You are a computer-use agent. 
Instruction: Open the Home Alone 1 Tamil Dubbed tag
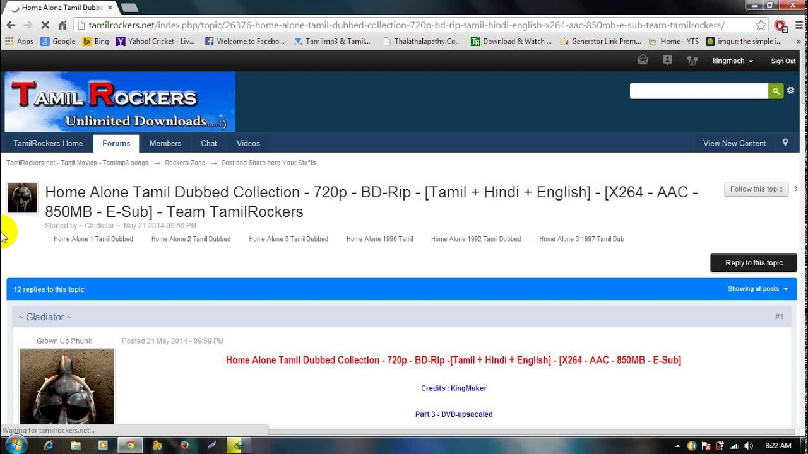tap(93, 239)
